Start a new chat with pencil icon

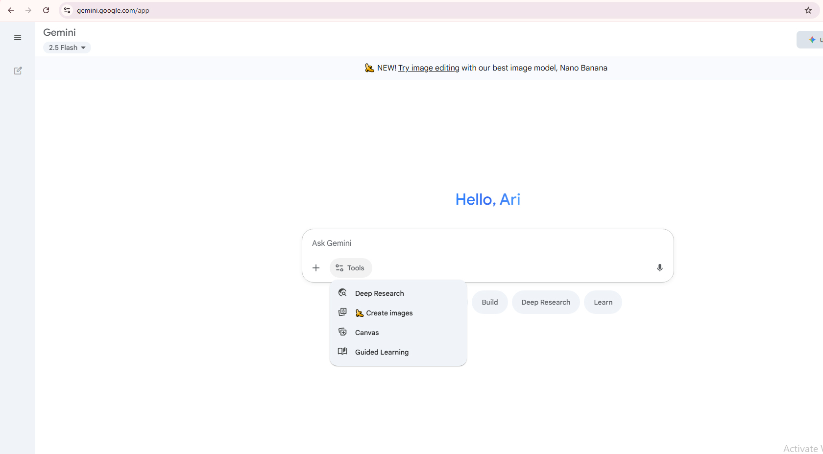18,71
